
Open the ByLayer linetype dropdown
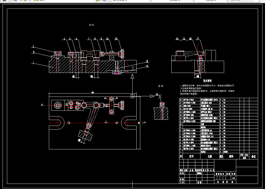(x=172, y=1)
